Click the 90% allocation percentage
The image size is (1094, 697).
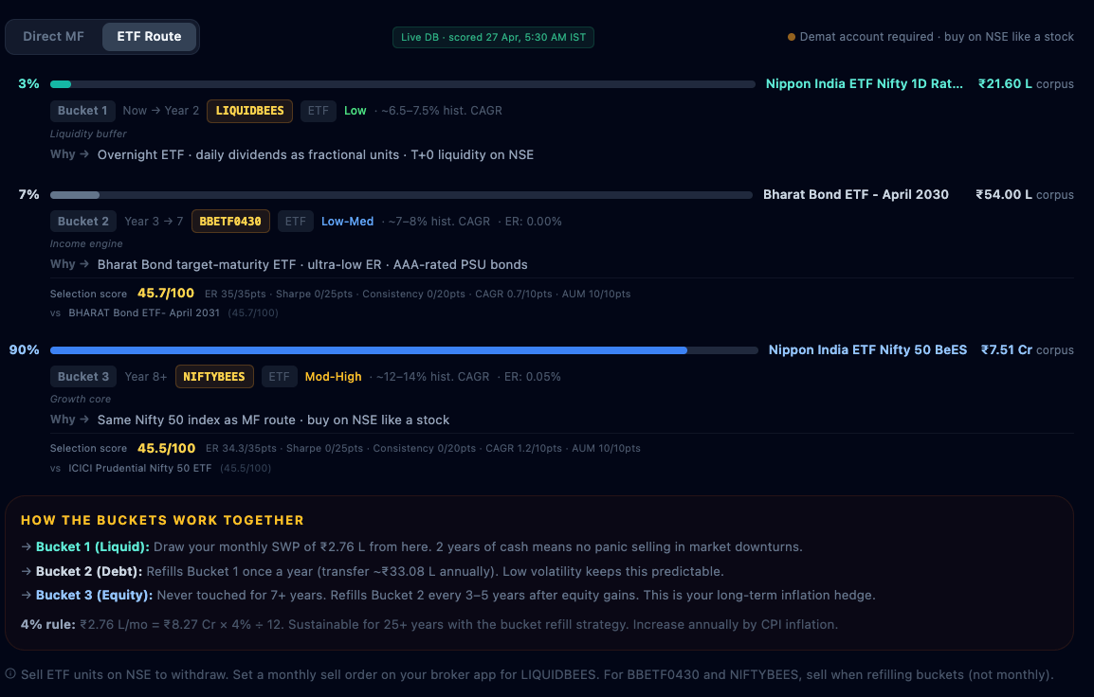coord(24,349)
